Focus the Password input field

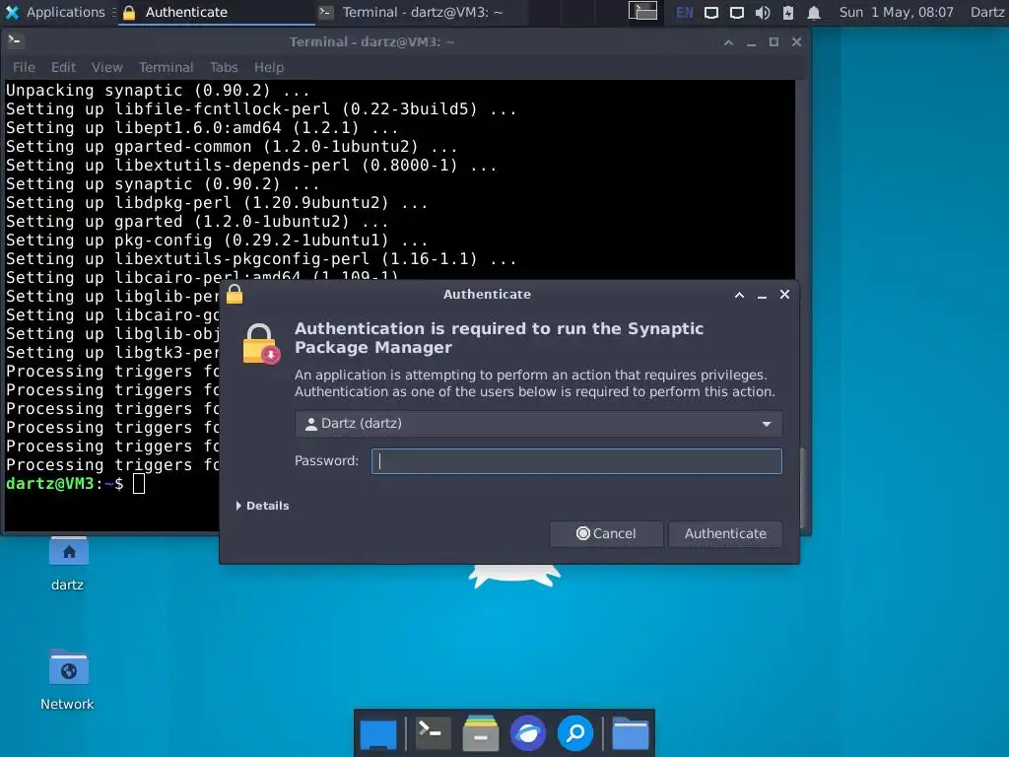pyautogui.click(x=576, y=461)
